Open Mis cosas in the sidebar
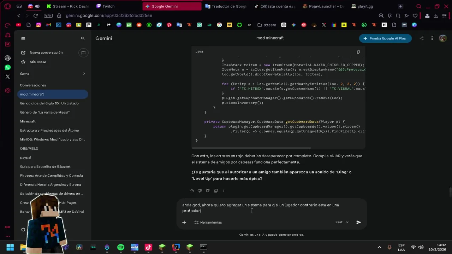452x254 pixels. click(x=38, y=62)
